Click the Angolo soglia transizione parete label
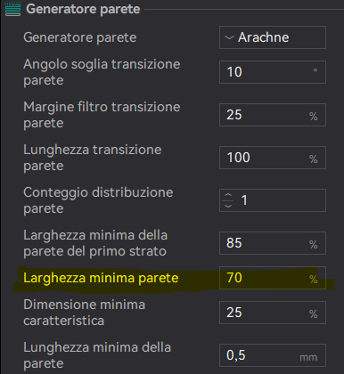 [x=102, y=72]
